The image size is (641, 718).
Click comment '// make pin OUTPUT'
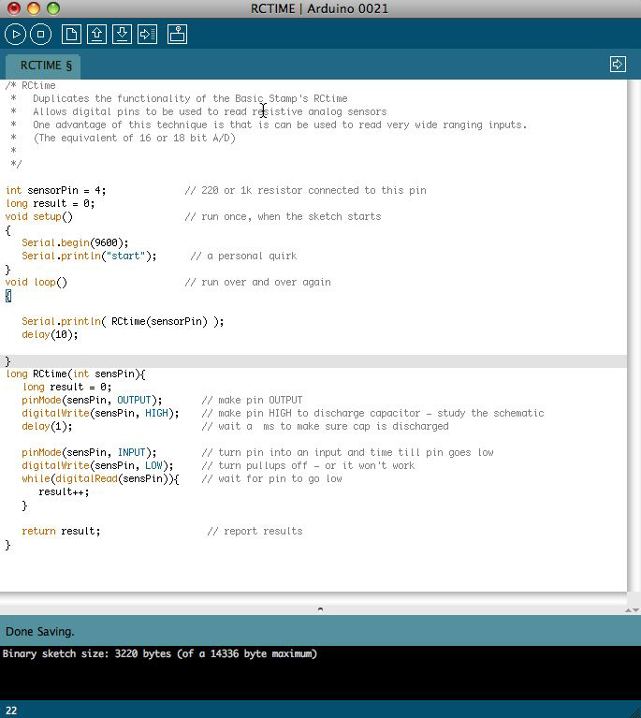tap(253, 401)
